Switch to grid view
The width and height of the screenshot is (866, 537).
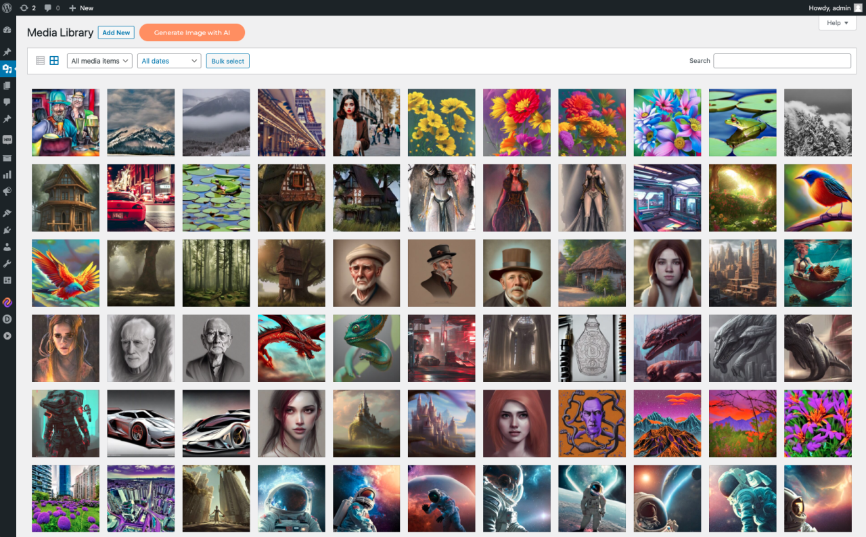point(54,61)
